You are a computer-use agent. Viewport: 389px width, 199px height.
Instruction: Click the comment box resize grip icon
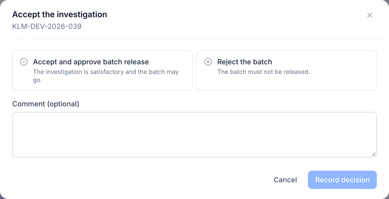click(374, 154)
